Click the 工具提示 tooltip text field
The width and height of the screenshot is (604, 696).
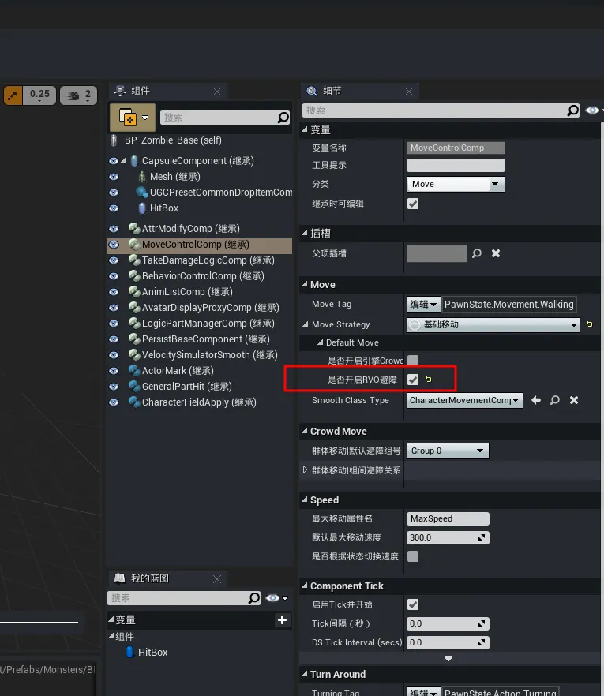pyautogui.click(x=456, y=165)
